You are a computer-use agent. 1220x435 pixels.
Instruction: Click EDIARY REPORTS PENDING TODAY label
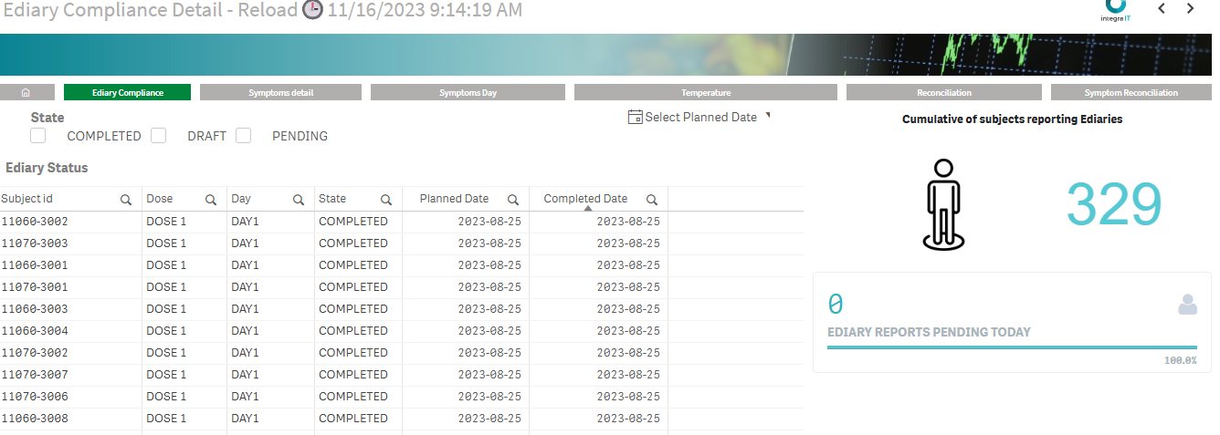(929, 332)
